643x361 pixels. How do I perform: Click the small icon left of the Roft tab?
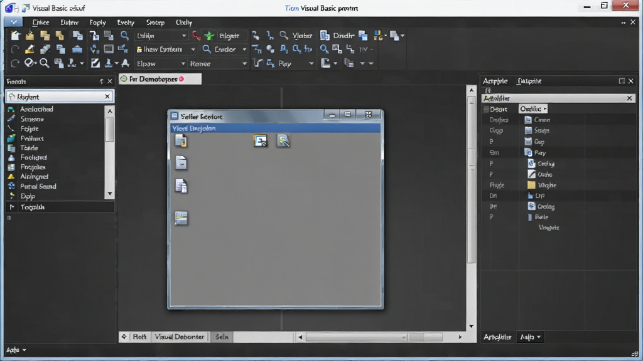124,337
